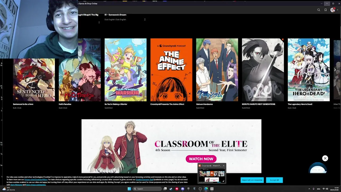Viewport: 341px width, 192px height.
Task: Open Steam from the taskbar
Action: 171,189
